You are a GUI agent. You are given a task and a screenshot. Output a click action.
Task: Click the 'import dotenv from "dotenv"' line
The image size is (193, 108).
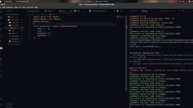tap(48, 19)
